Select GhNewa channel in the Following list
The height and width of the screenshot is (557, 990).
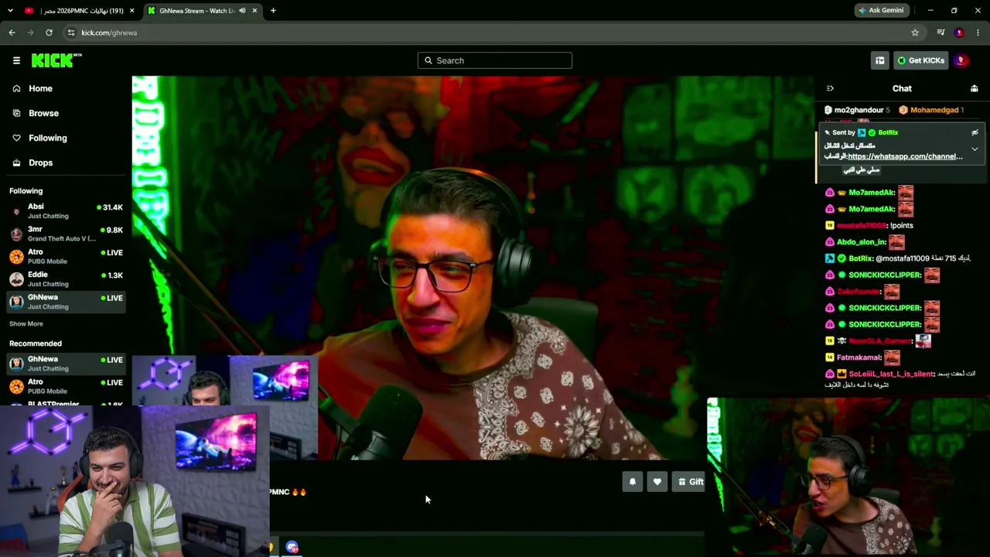67,302
